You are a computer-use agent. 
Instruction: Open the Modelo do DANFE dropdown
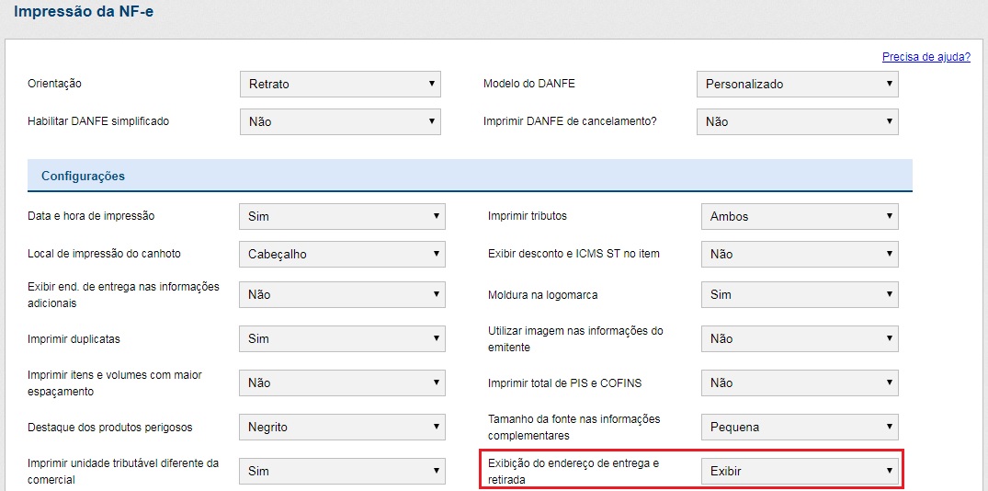(797, 84)
